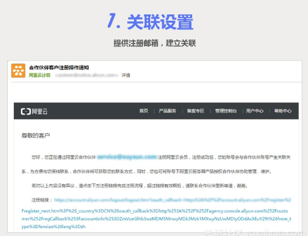The image size is (308, 236).
Task: Click the 尊敬的客户 greeting text
Action: (x=35, y=136)
